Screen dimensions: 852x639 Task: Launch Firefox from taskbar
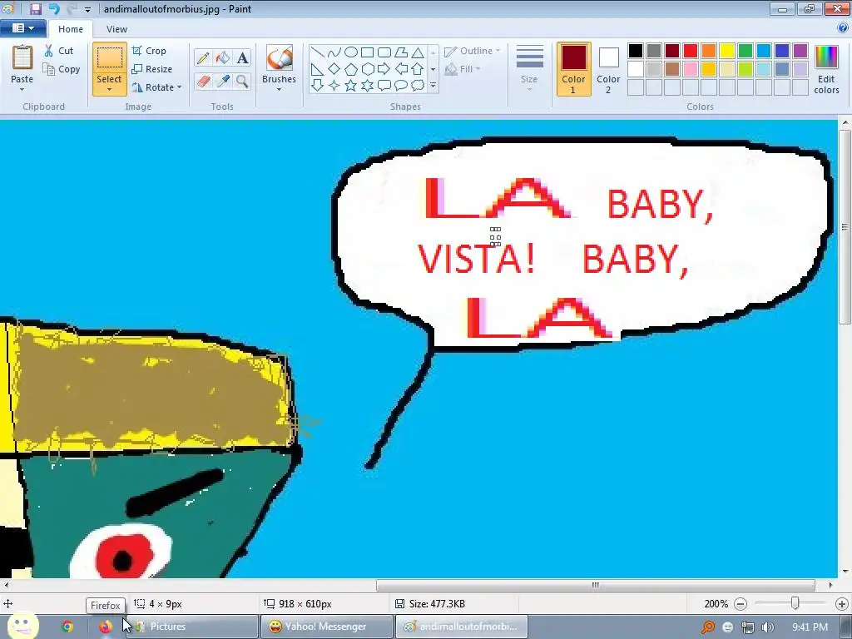tap(106, 627)
